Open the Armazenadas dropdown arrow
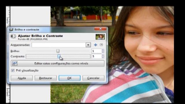This screenshot has height=104, width=185. 88,45
